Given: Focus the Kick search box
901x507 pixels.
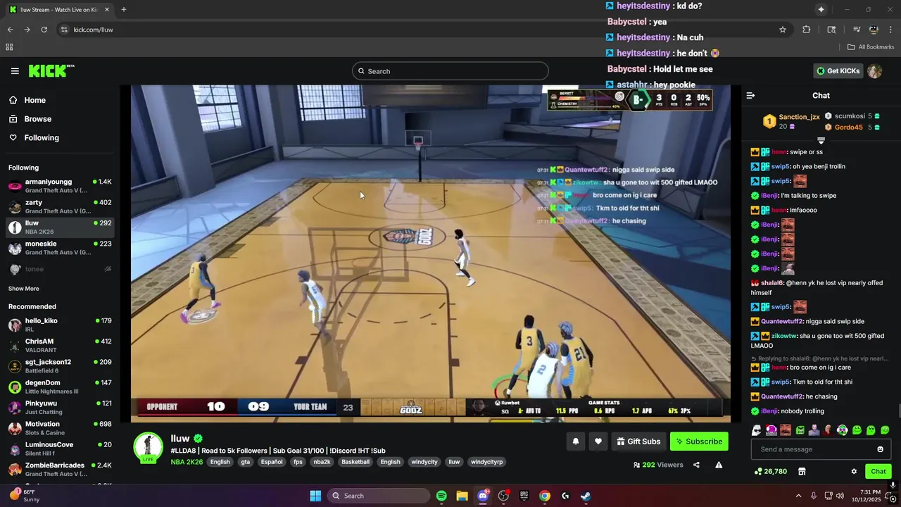Looking at the screenshot, I should click(450, 71).
